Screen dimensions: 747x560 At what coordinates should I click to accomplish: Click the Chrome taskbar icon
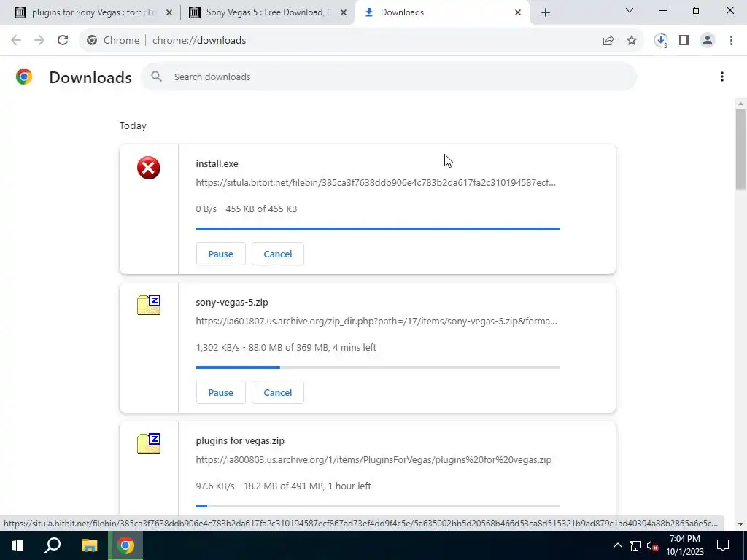pos(125,545)
